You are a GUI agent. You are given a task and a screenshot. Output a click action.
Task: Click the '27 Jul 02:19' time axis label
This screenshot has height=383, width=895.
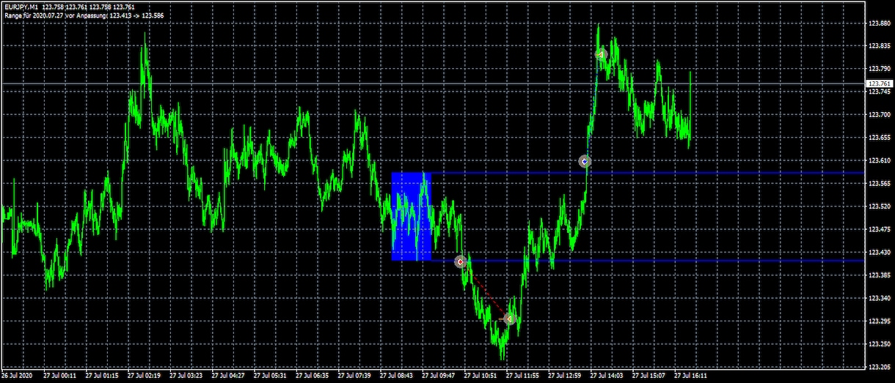click(x=144, y=375)
